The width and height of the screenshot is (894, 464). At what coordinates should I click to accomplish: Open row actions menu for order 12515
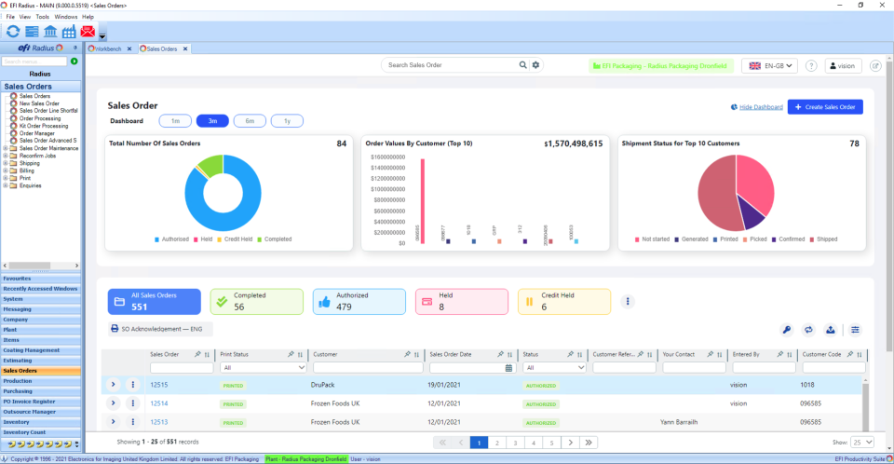tap(133, 385)
